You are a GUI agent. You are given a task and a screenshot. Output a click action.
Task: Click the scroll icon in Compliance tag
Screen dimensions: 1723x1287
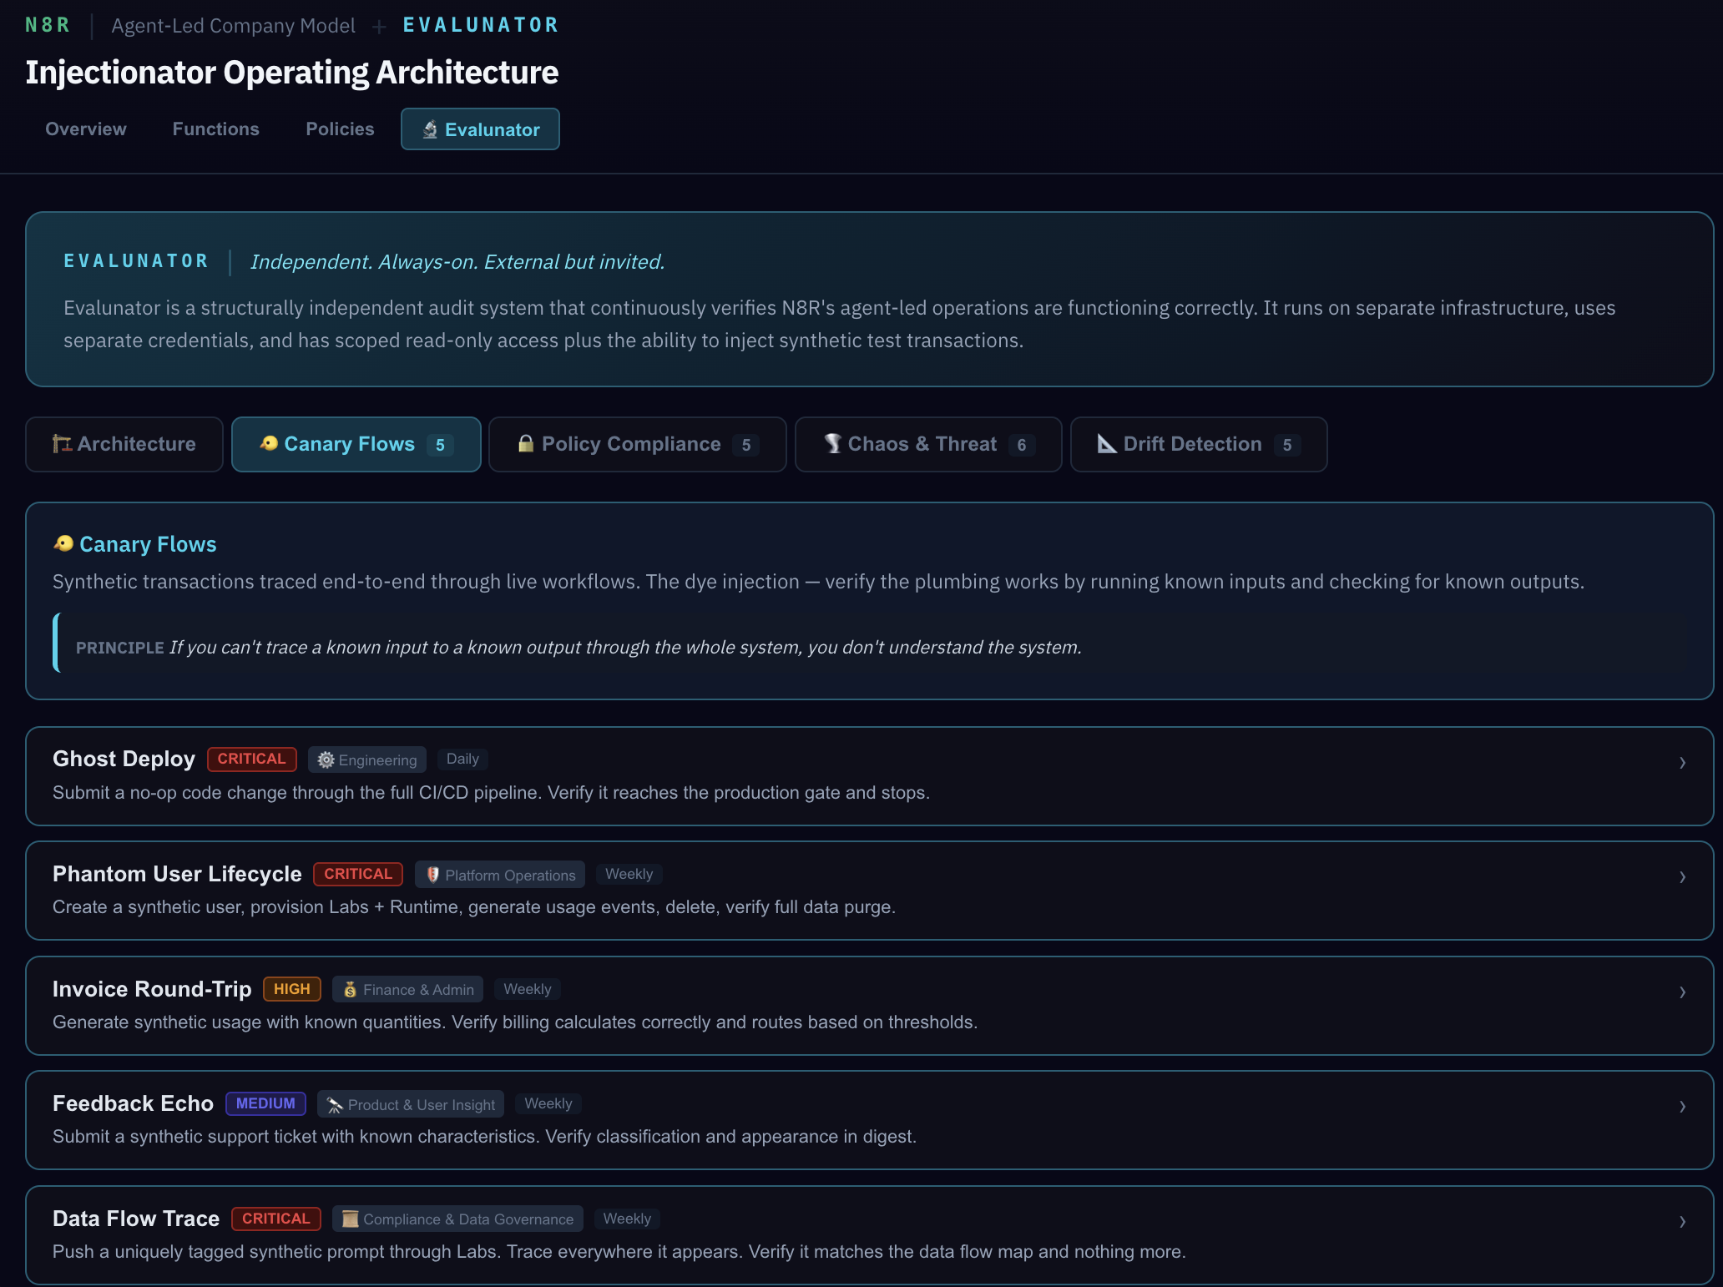click(351, 1219)
